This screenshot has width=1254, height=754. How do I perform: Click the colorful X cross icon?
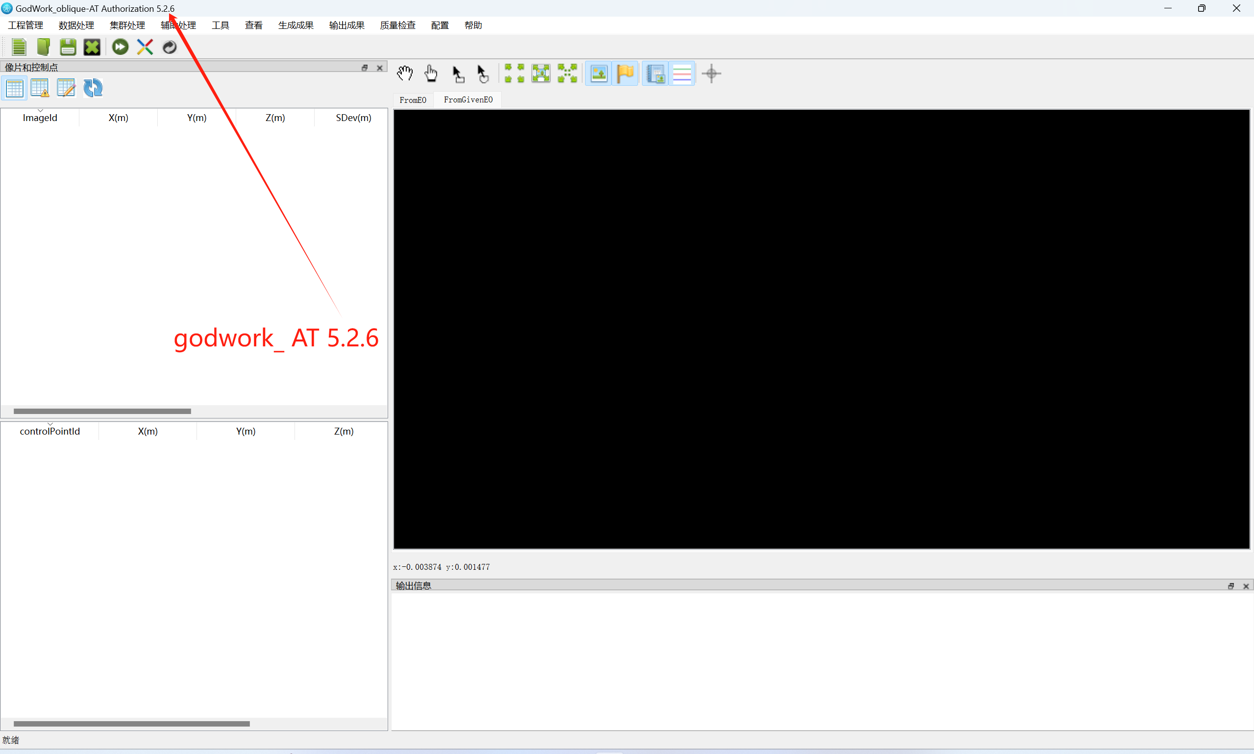coord(145,47)
